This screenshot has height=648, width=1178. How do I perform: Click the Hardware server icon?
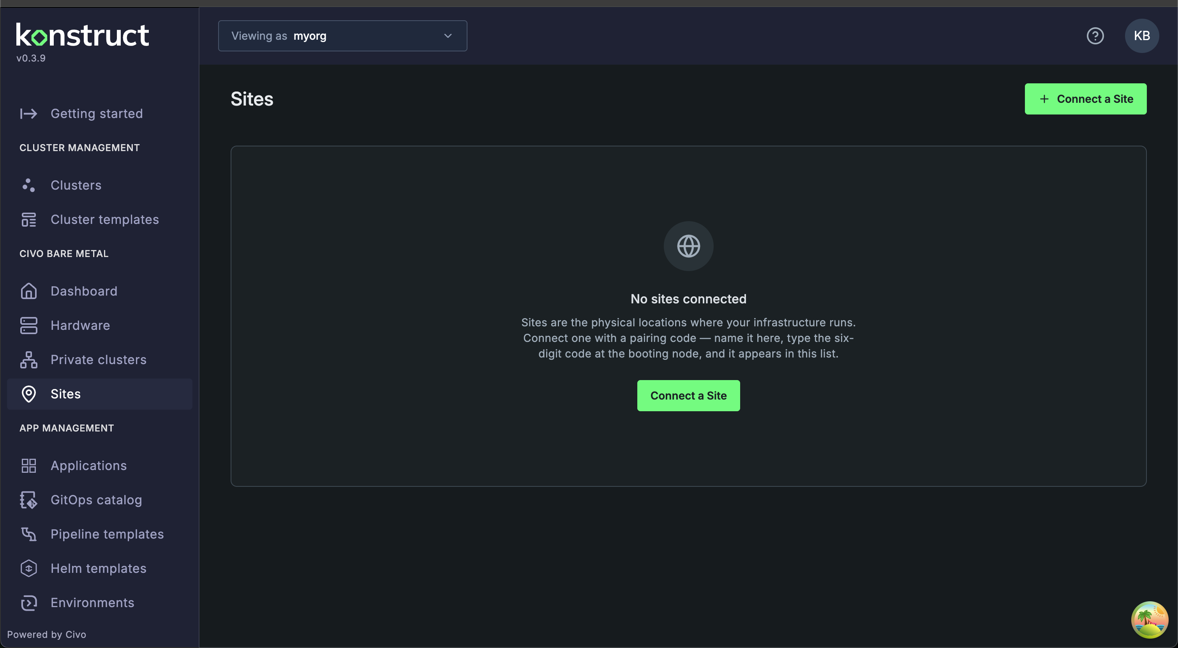point(28,325)
